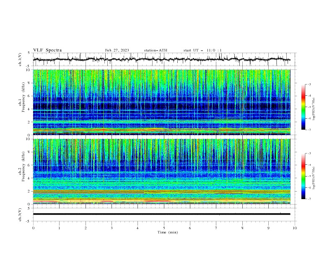Click the ch.3 flat voltage trace

click(x=161, y=214)
